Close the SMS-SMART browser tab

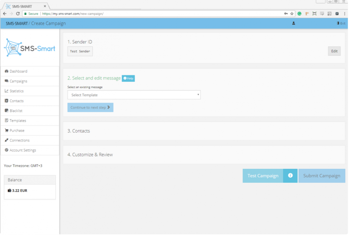click(45, 6)
